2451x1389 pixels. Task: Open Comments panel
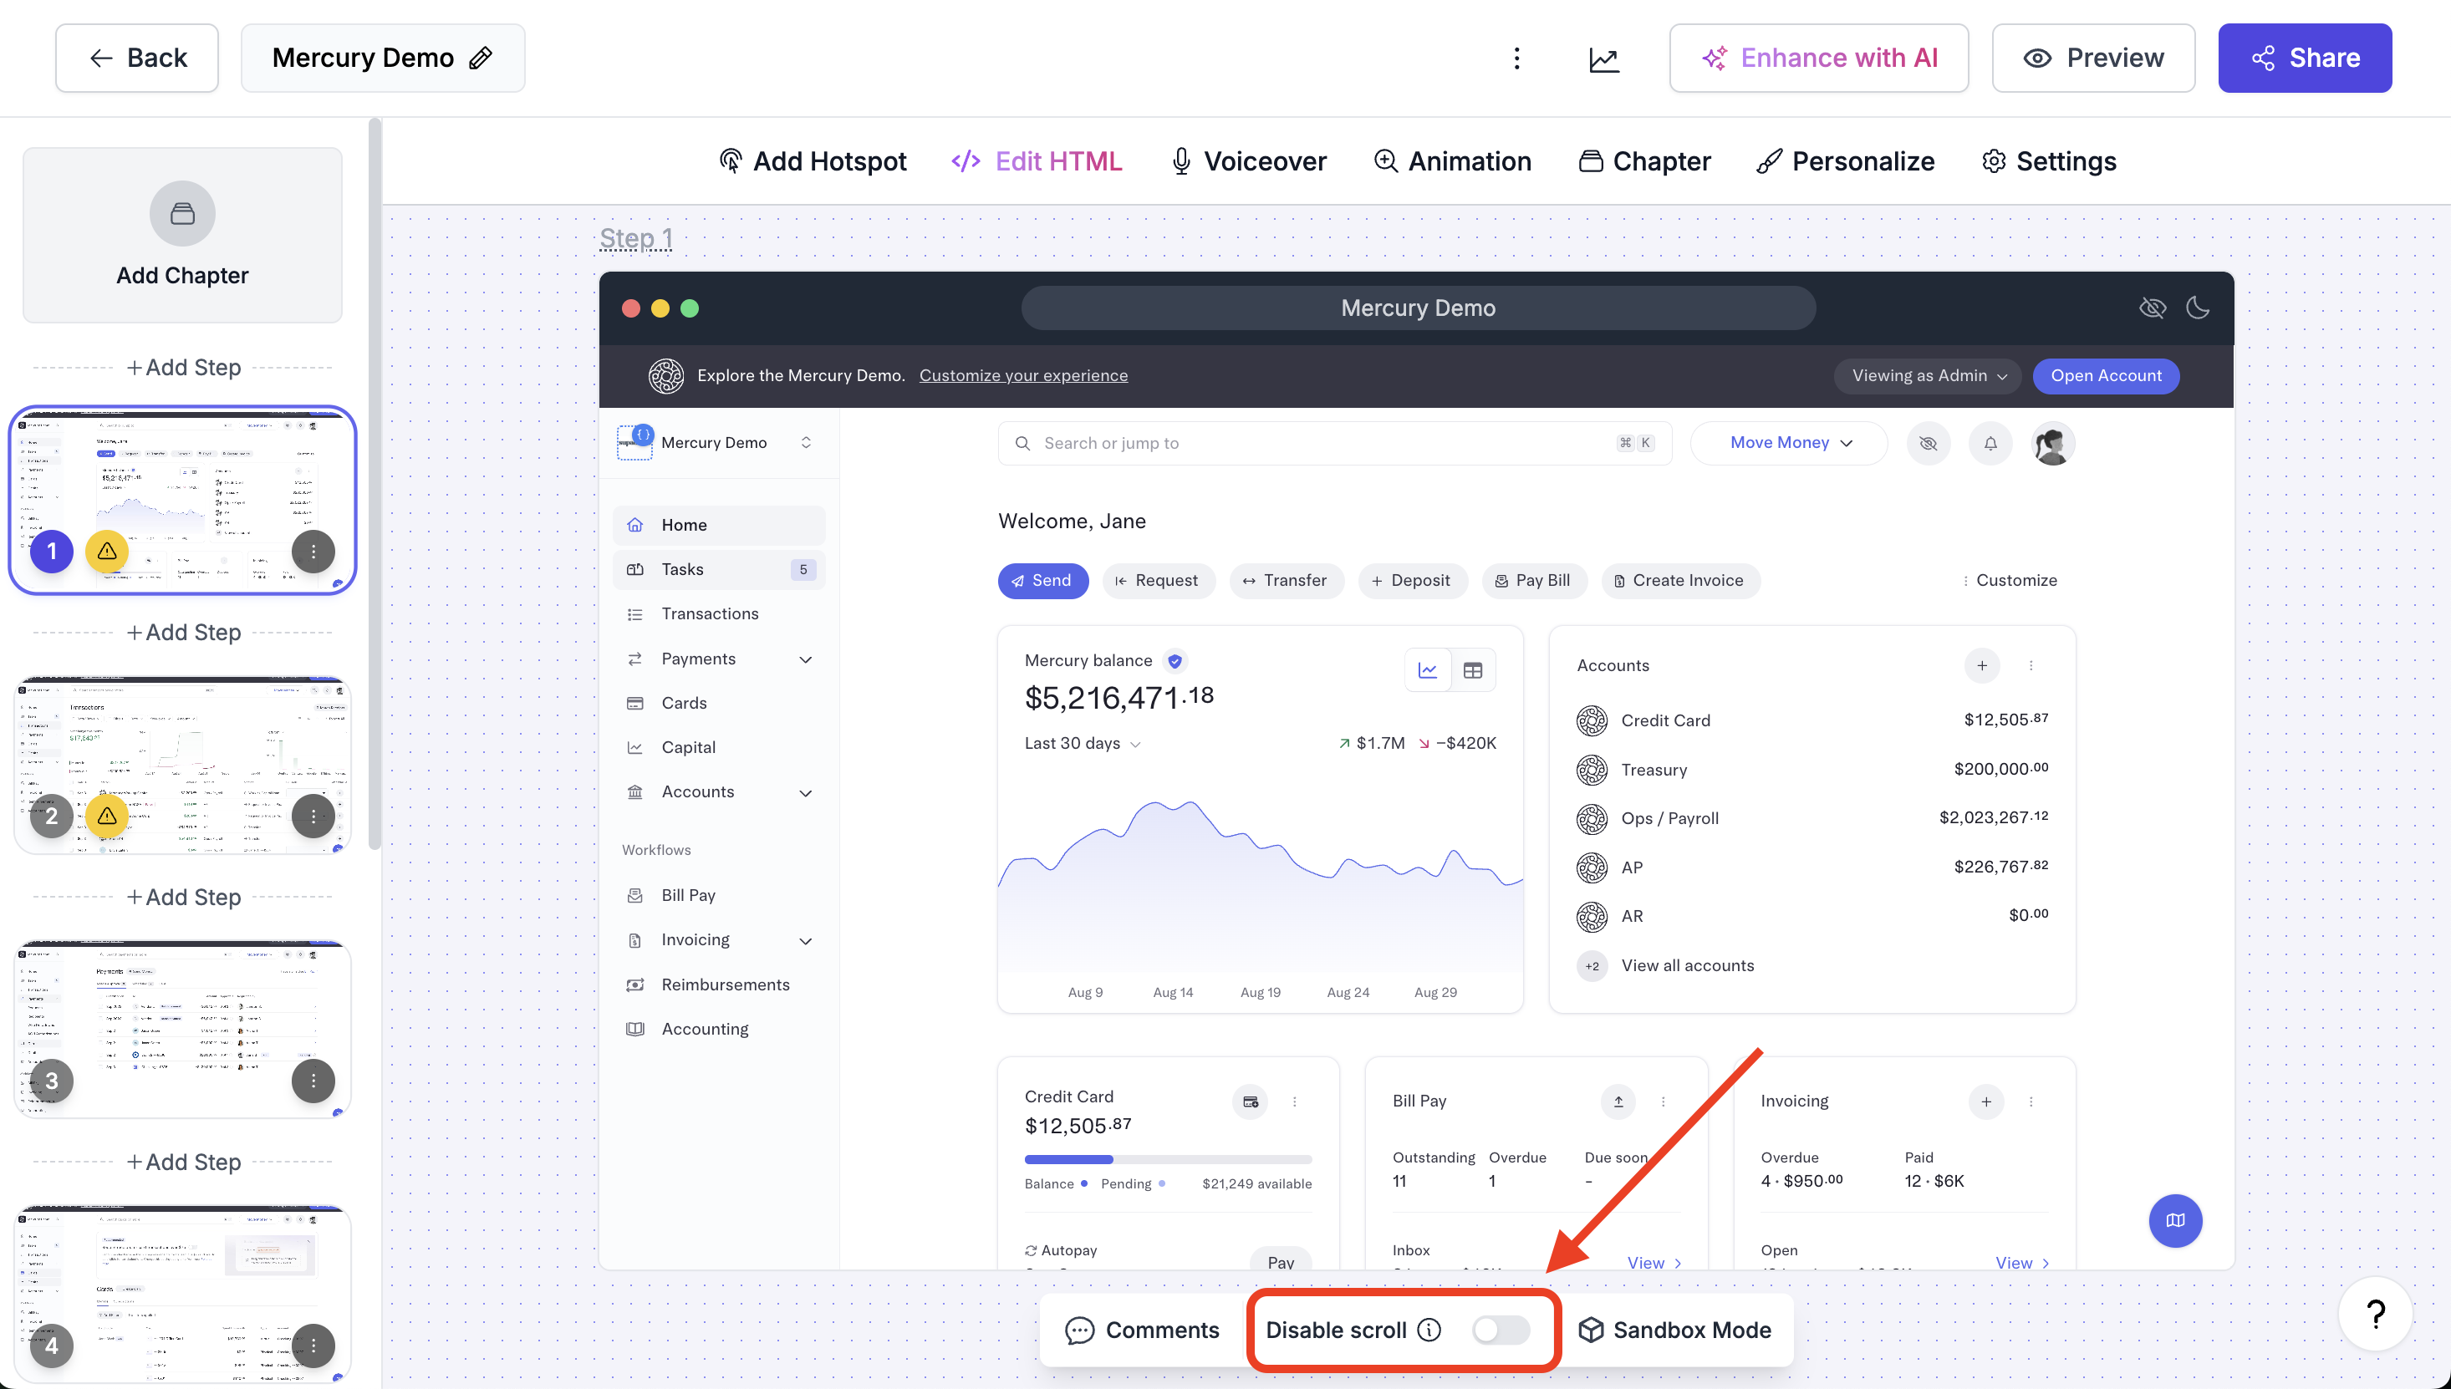click(x=1142, y=1330)
